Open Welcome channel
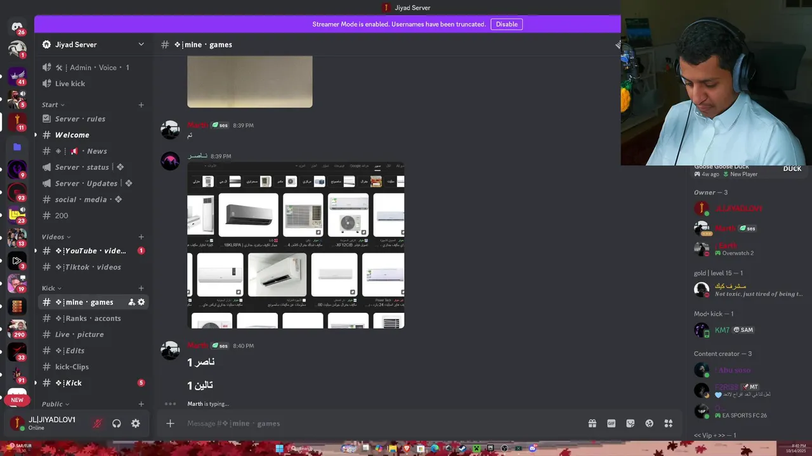 point(94,135)
